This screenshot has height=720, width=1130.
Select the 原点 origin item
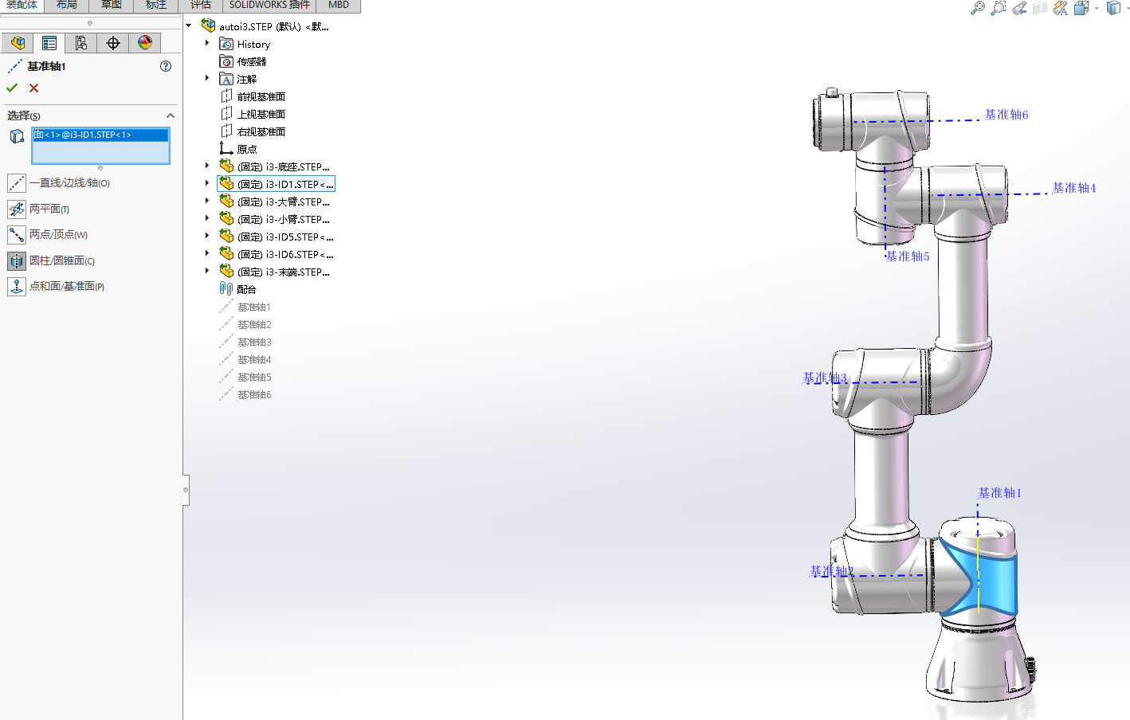click(x=238, y=149)
